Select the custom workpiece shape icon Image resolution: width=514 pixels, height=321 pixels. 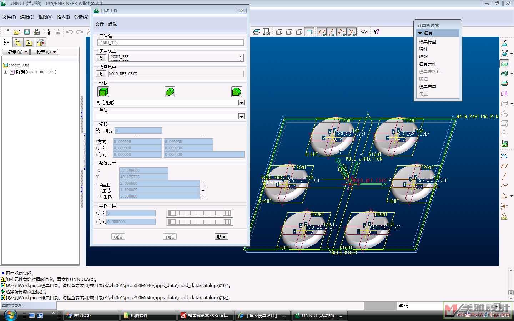click(x=237, y=92)
